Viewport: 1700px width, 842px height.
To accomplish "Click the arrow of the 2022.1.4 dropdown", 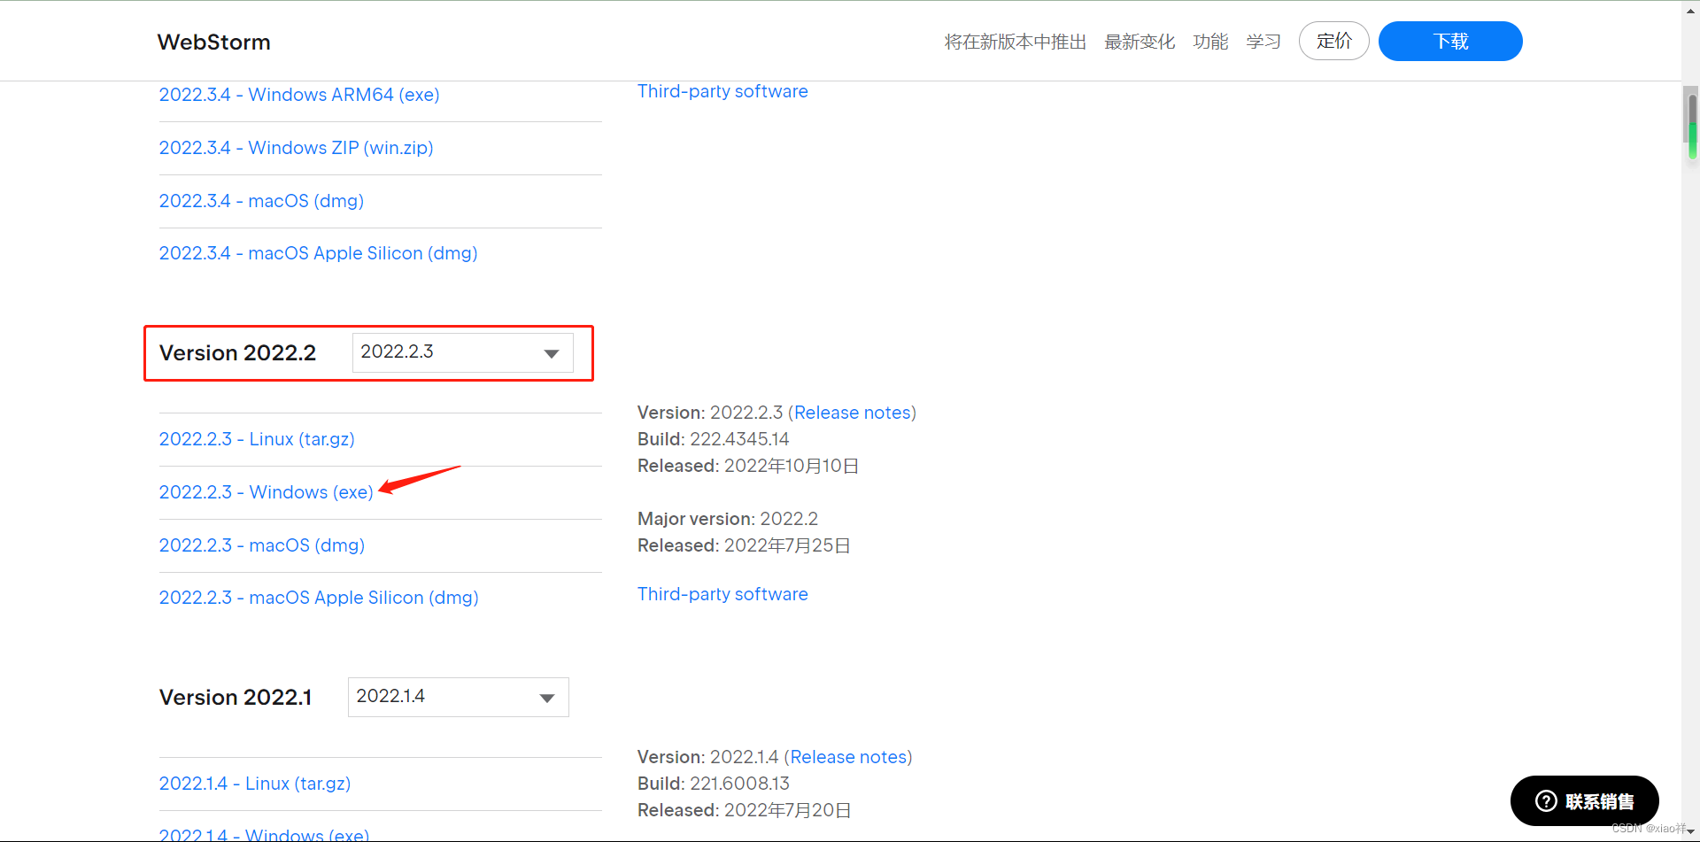I will tap(547, 698).
